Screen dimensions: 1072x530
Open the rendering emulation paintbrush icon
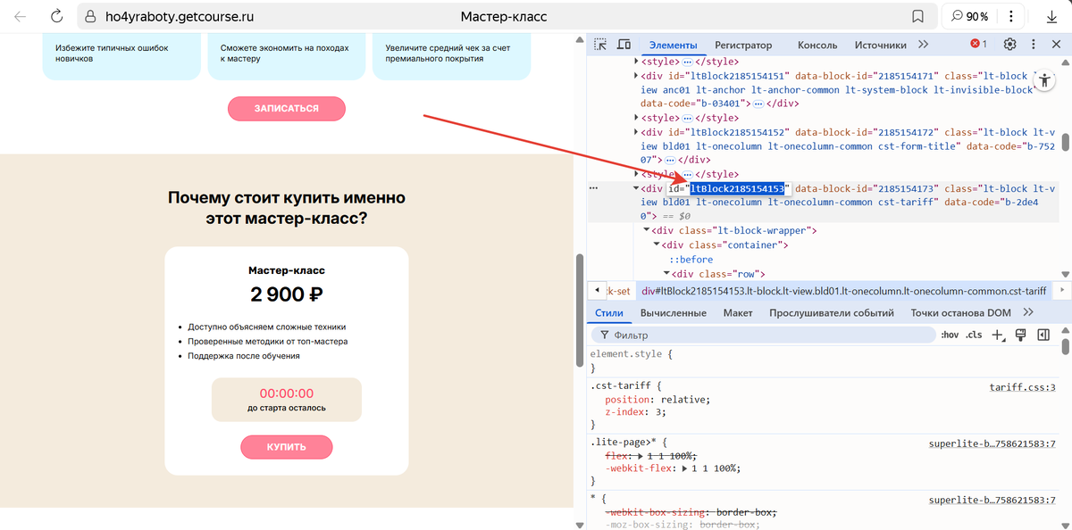[x=1021, y=335]
